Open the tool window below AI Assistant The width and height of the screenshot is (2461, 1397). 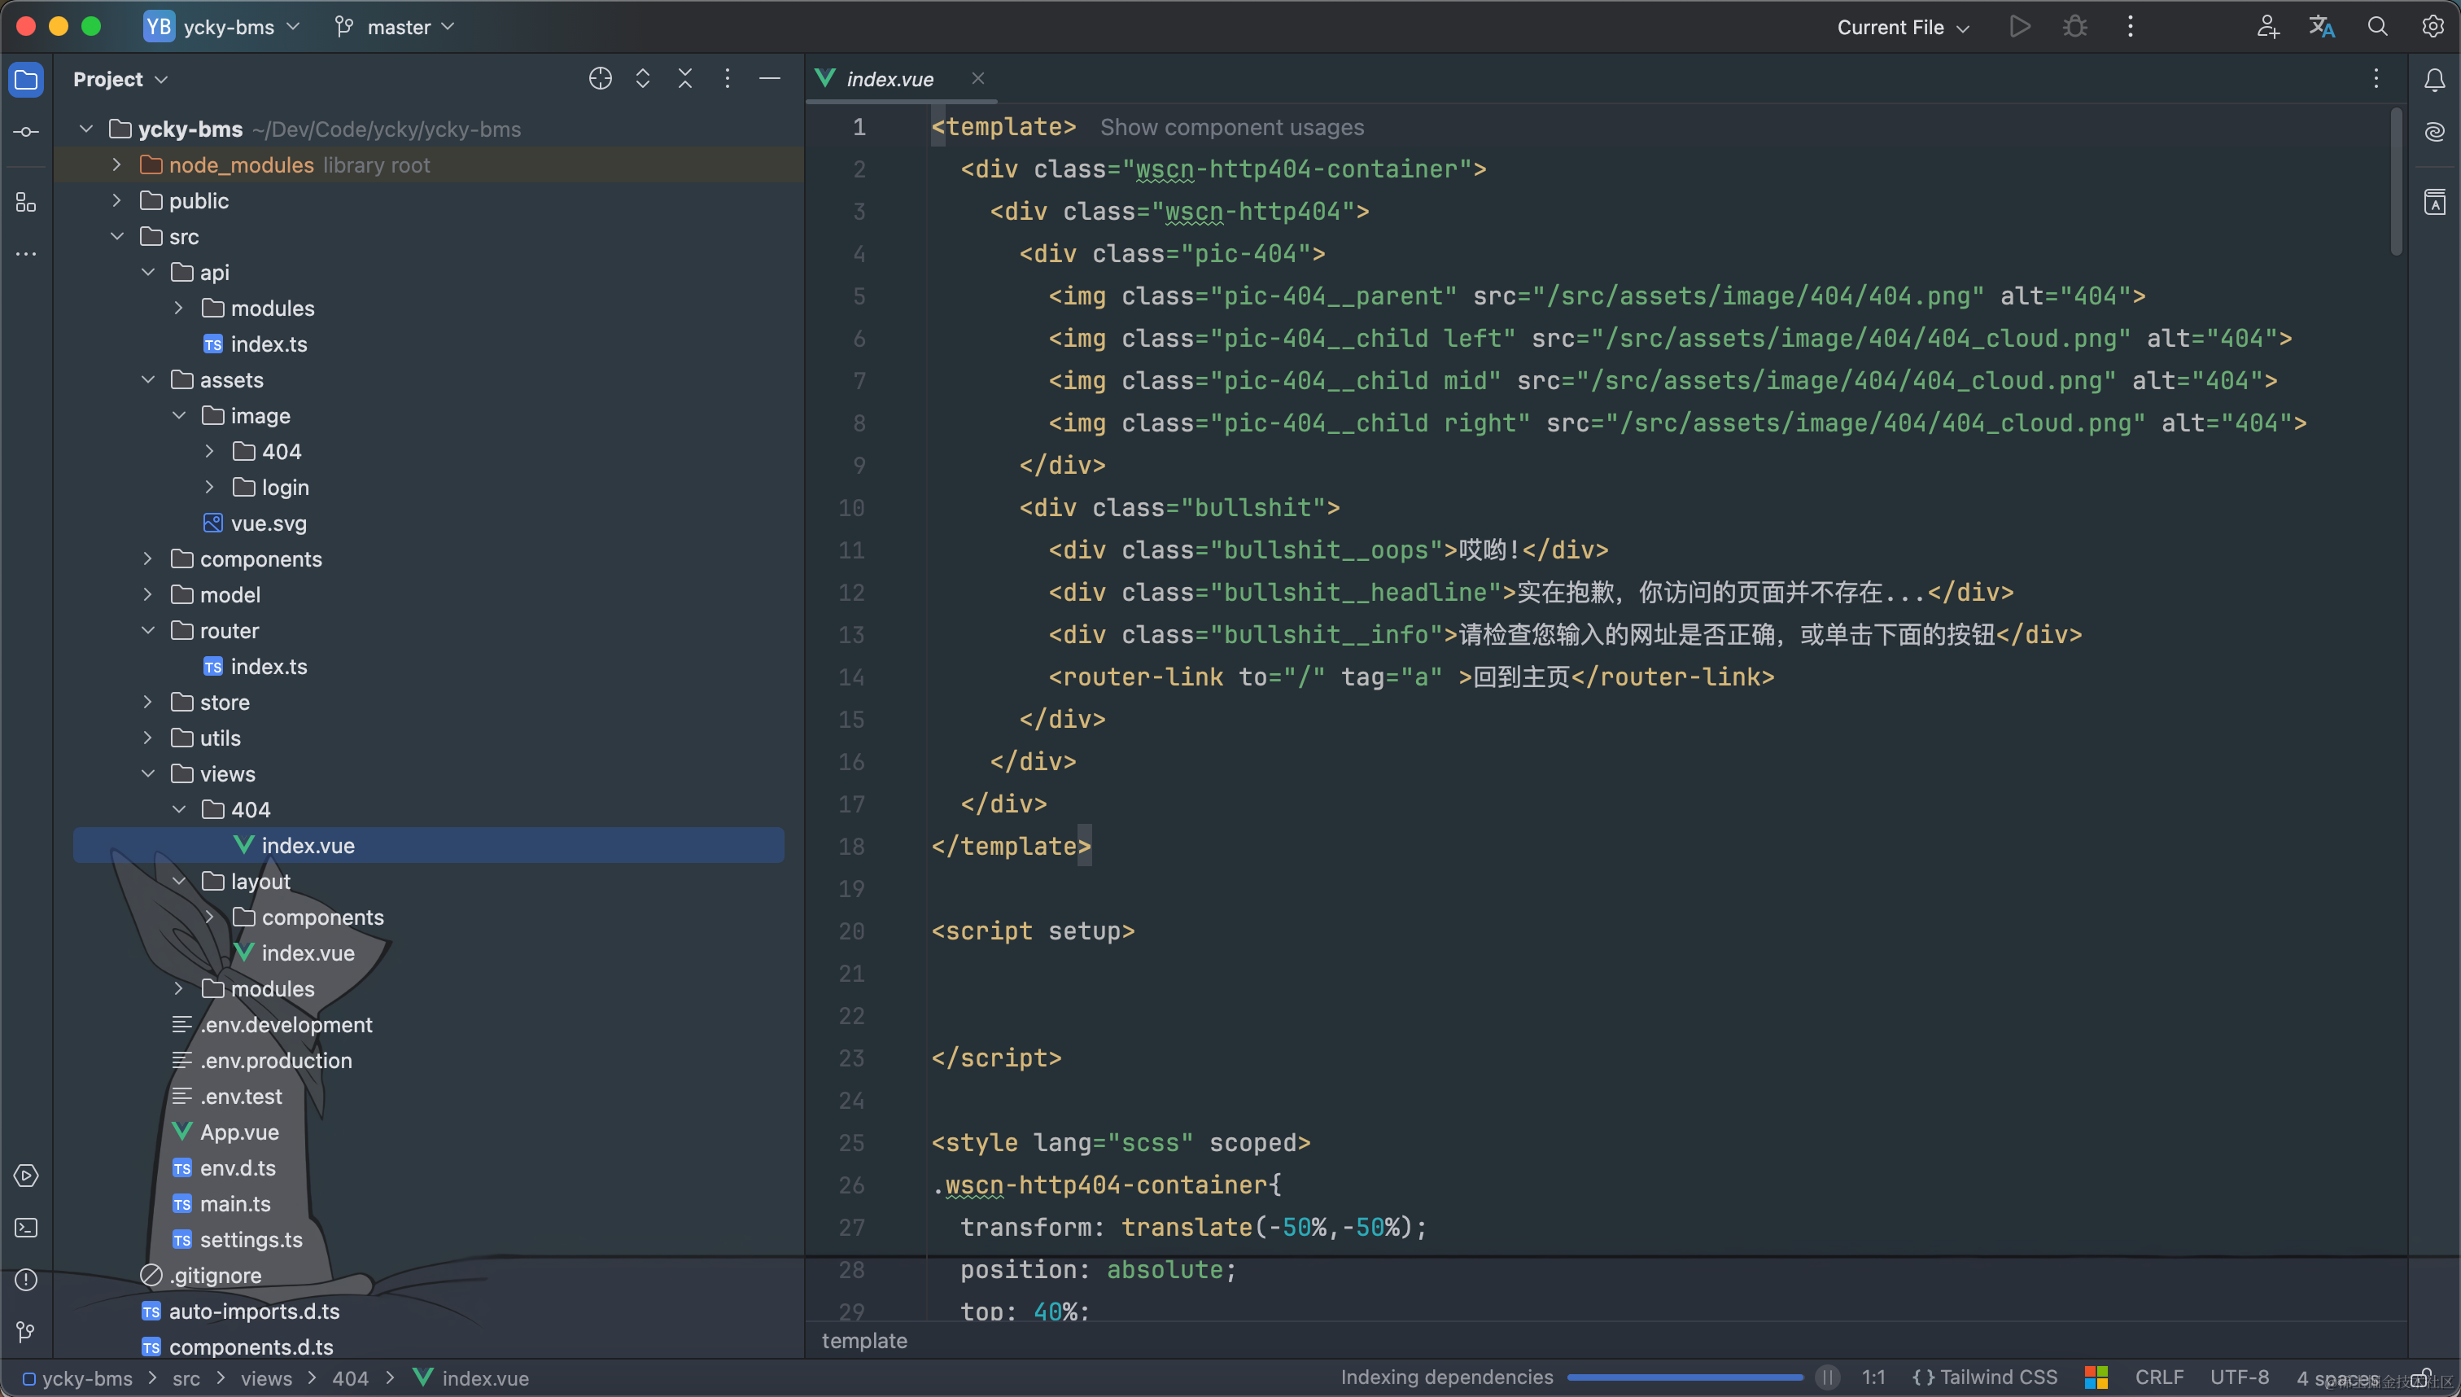(x=2434, y=203)
